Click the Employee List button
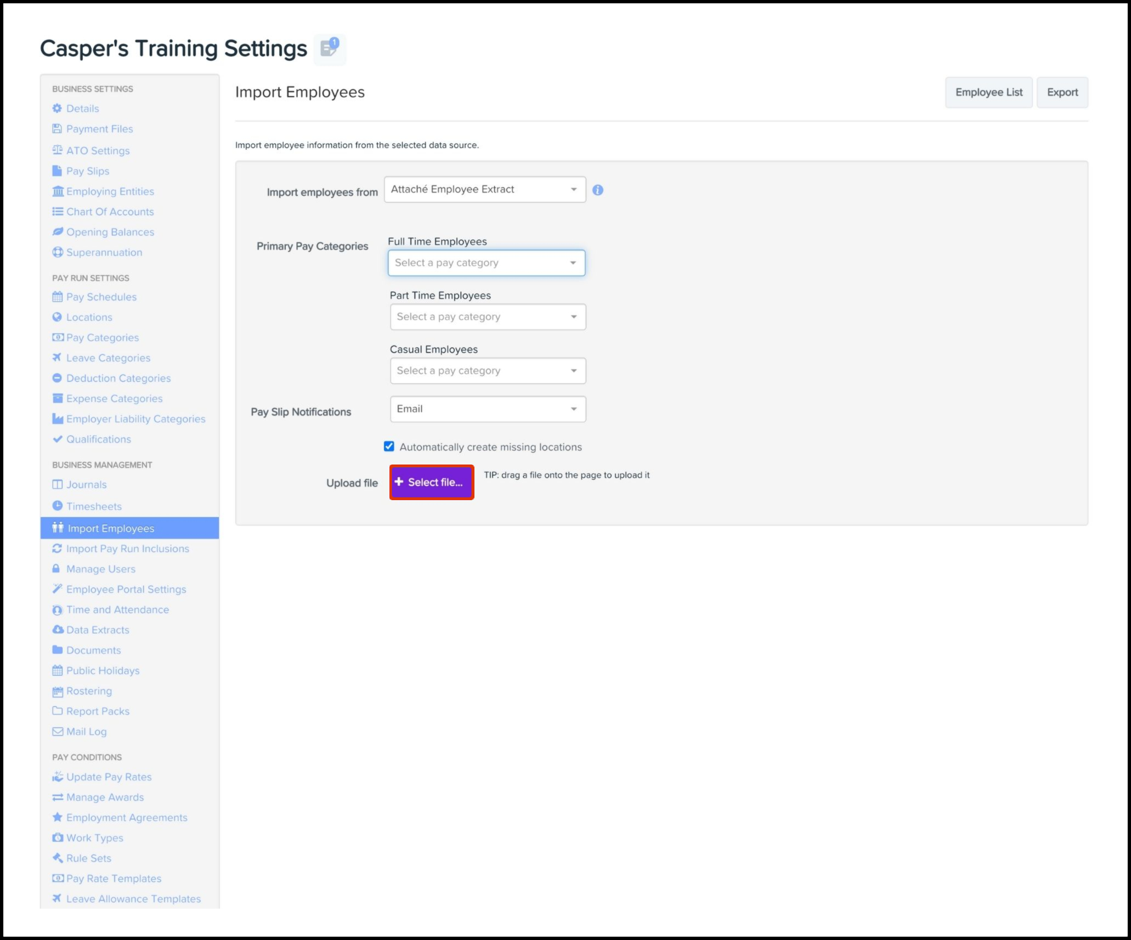 [988, 92]
